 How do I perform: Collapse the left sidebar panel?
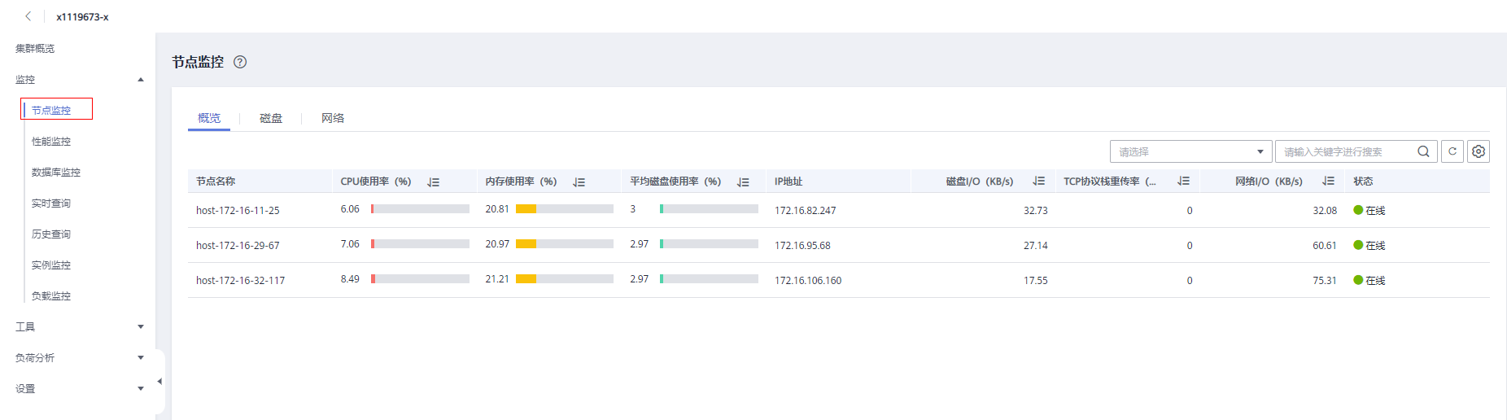pyautogui.click(x=159, y=381)
